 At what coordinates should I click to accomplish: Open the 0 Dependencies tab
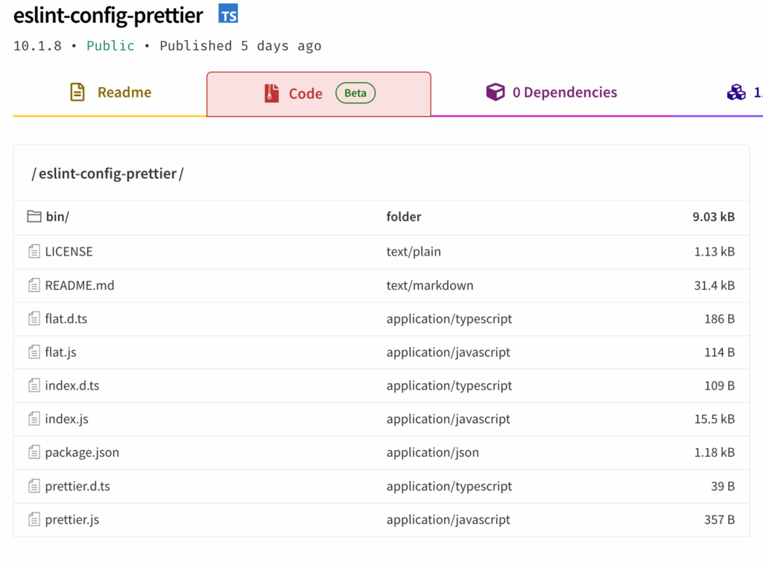click(564, 93)
